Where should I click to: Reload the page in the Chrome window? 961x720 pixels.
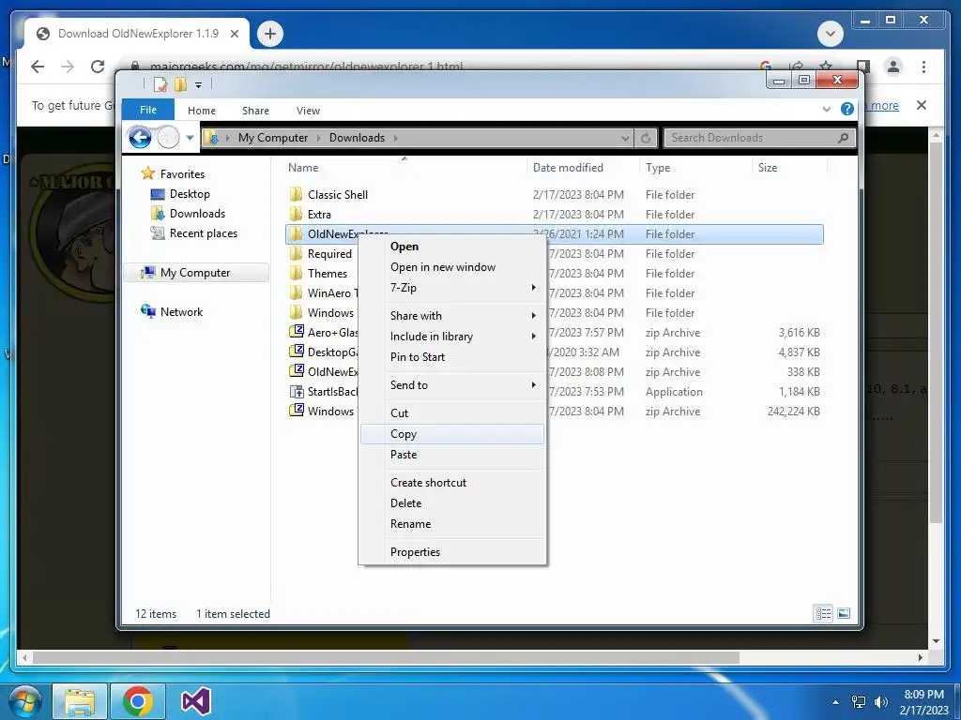point(98,67)
